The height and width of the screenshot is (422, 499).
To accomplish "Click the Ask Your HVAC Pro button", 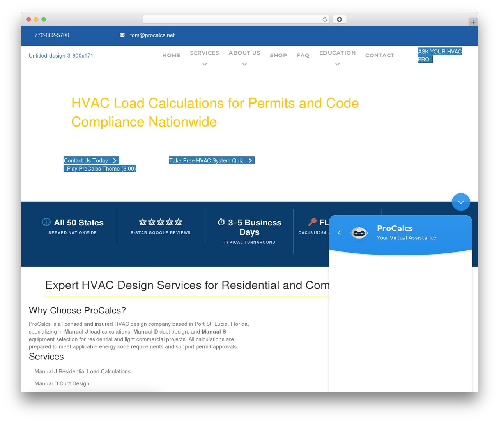I will 439,55.
